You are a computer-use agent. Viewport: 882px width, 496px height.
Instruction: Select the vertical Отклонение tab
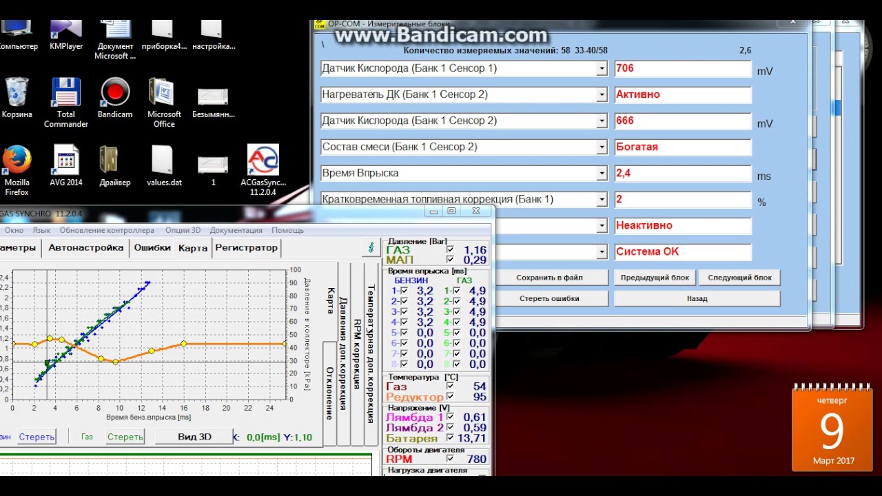click(330, 393)
